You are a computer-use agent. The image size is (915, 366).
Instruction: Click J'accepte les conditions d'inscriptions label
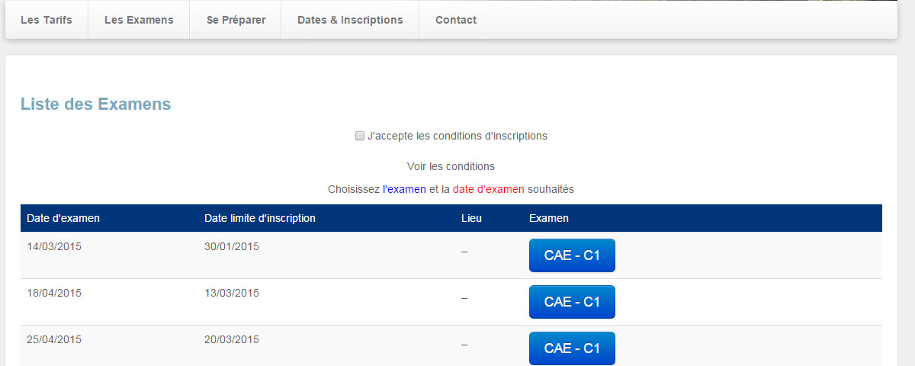coord(457,136)
